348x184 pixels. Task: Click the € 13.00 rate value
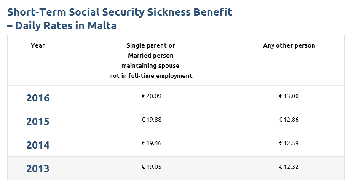coord(289,96)
